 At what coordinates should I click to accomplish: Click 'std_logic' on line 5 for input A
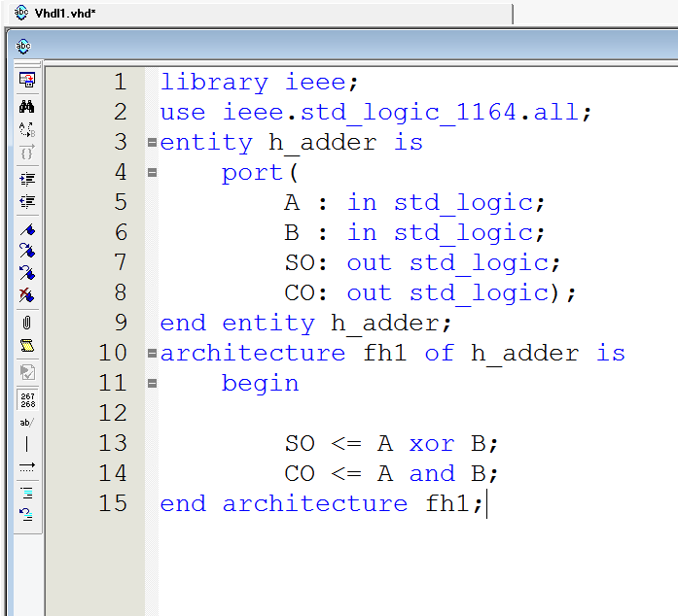(x=463, y=202)
